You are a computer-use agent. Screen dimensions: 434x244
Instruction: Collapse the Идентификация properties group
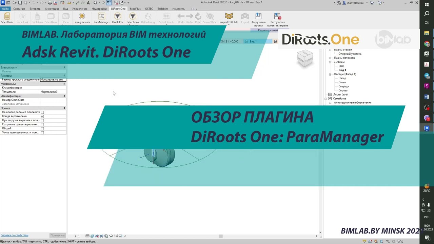pos(64,96)
